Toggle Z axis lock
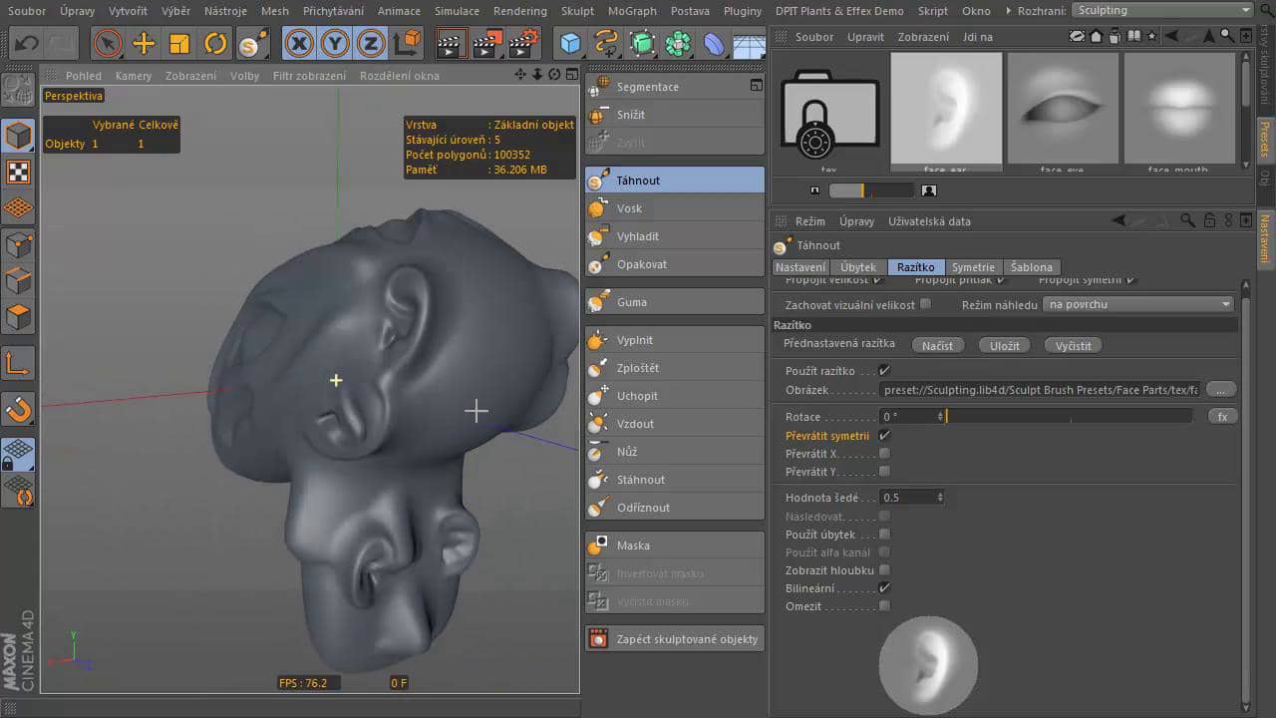The width and height of the screenshot is (1276, 718). click(371, 44)
